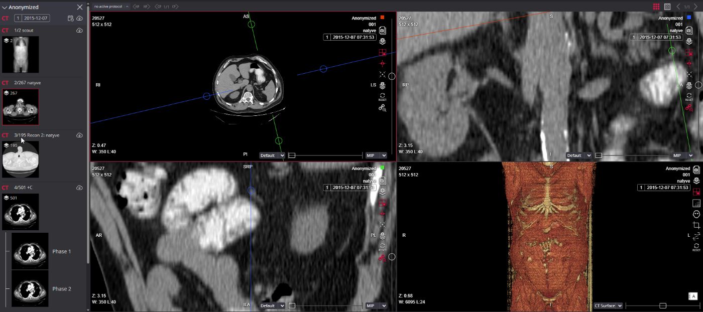The width and height of the screenshot is (703, 312).
Task: Select the Phase 2 thumbnail
Action: click(x=30, y=288)
